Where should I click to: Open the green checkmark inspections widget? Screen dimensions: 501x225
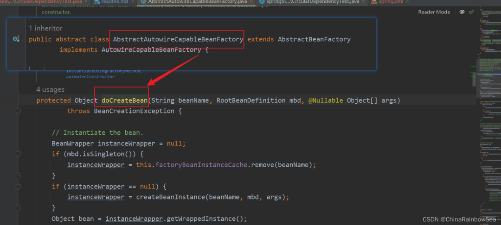pyautogui.click(x=471, y=12)
